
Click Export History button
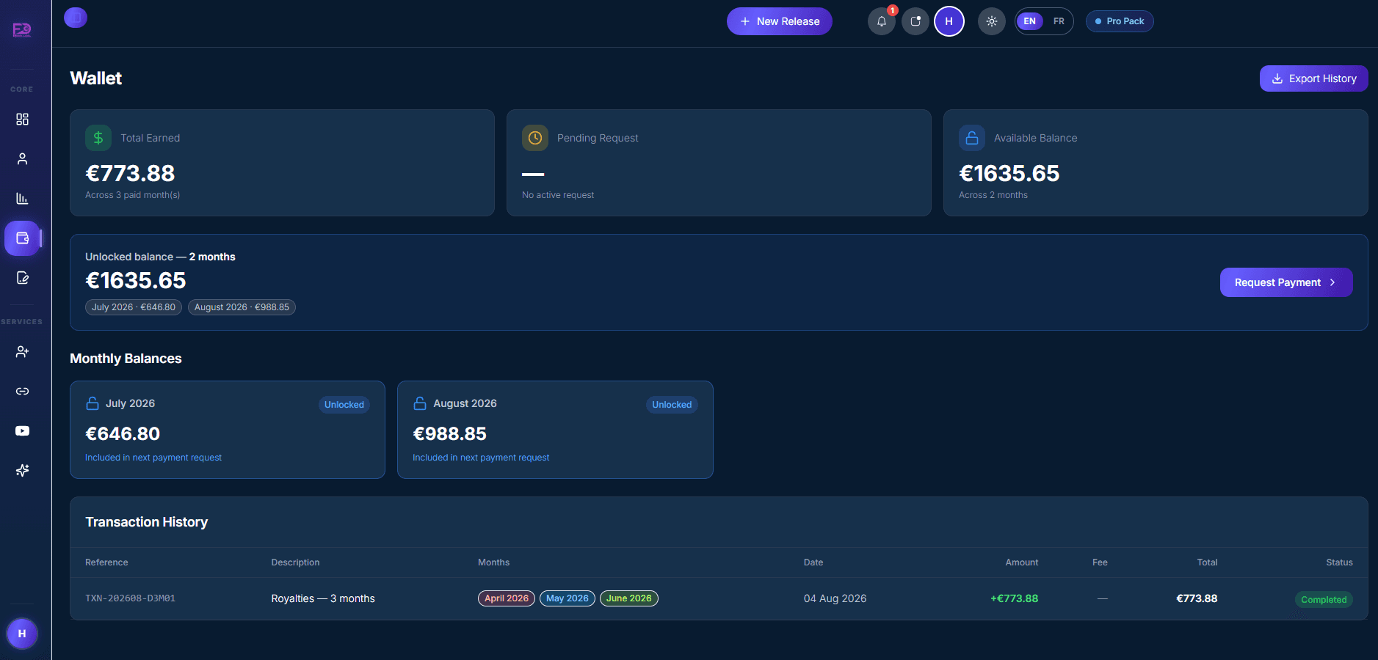click(1314, 78)
